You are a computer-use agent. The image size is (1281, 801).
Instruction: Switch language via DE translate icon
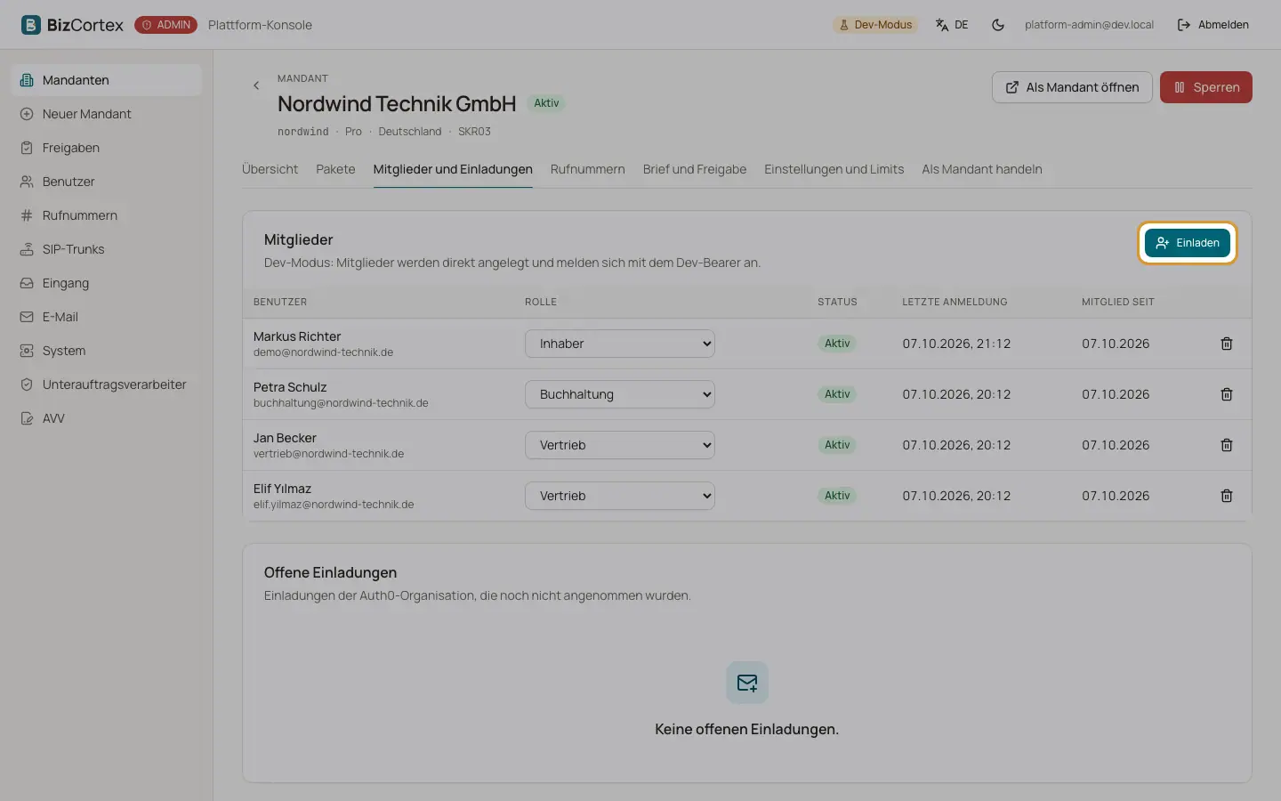tap(952, 25)
